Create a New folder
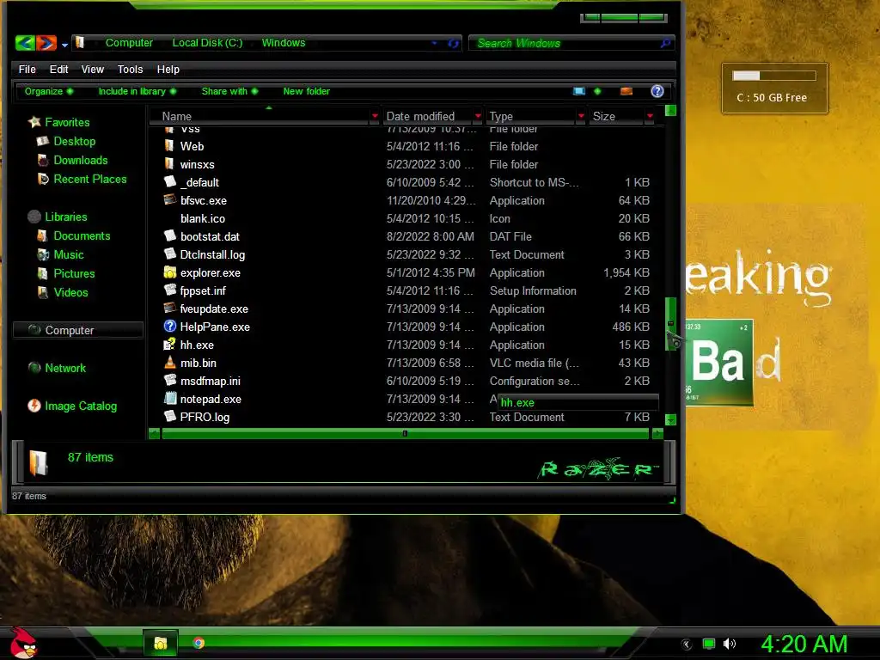Viewport: 880px width, 660px height. [307, 91]
